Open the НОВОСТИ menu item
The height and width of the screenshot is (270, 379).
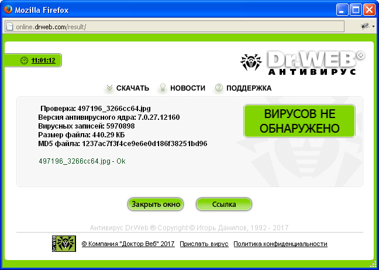(188, 88)
